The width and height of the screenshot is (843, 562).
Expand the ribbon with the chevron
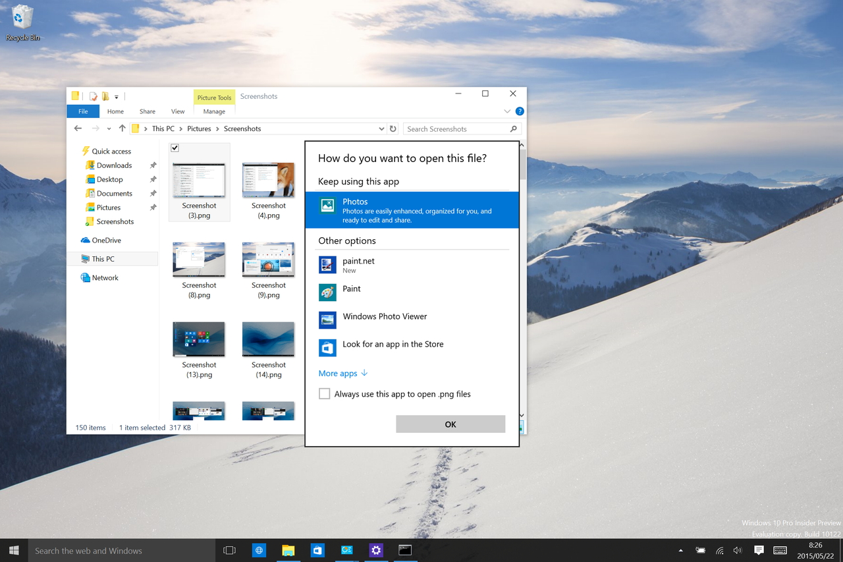(x=507, y=111)
